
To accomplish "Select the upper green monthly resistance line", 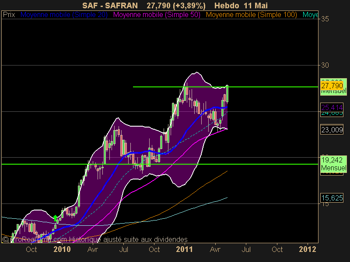I will pos(225,87).
